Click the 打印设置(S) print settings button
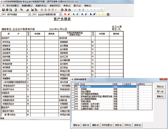The image size is (168, 129). [x=107, y=125]
